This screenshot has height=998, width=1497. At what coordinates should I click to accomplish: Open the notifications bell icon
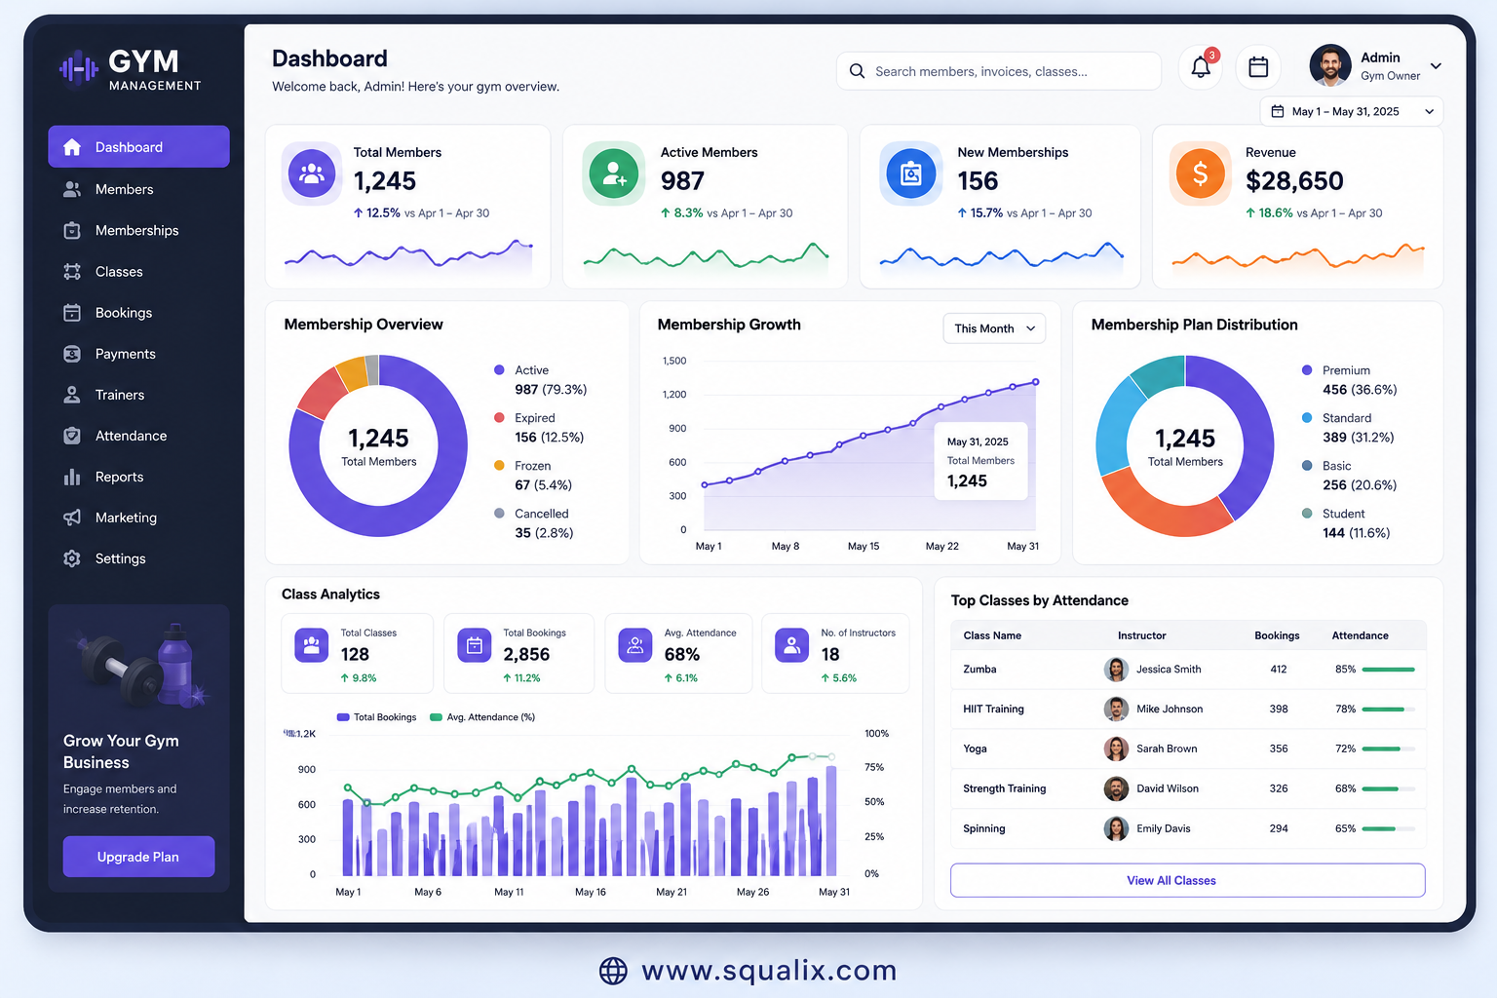(x=1201, y=67)
